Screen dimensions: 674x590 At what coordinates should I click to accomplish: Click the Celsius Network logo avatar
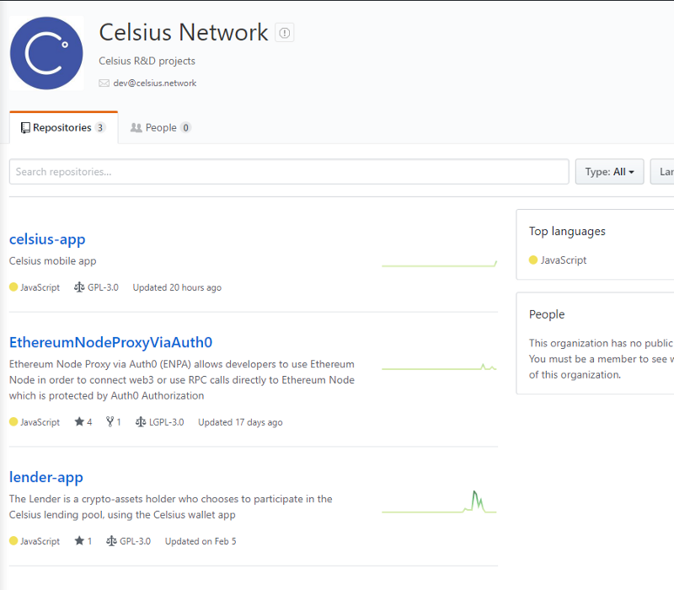[46, 53]
